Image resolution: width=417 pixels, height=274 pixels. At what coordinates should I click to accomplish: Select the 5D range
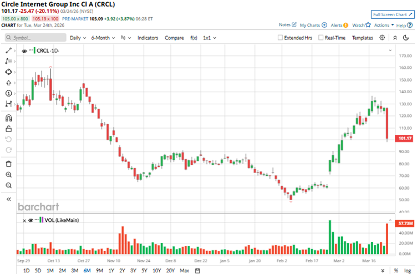point(38,271)
